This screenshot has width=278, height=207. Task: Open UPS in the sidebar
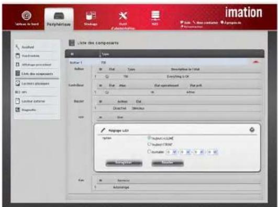(x=24, y=92)
